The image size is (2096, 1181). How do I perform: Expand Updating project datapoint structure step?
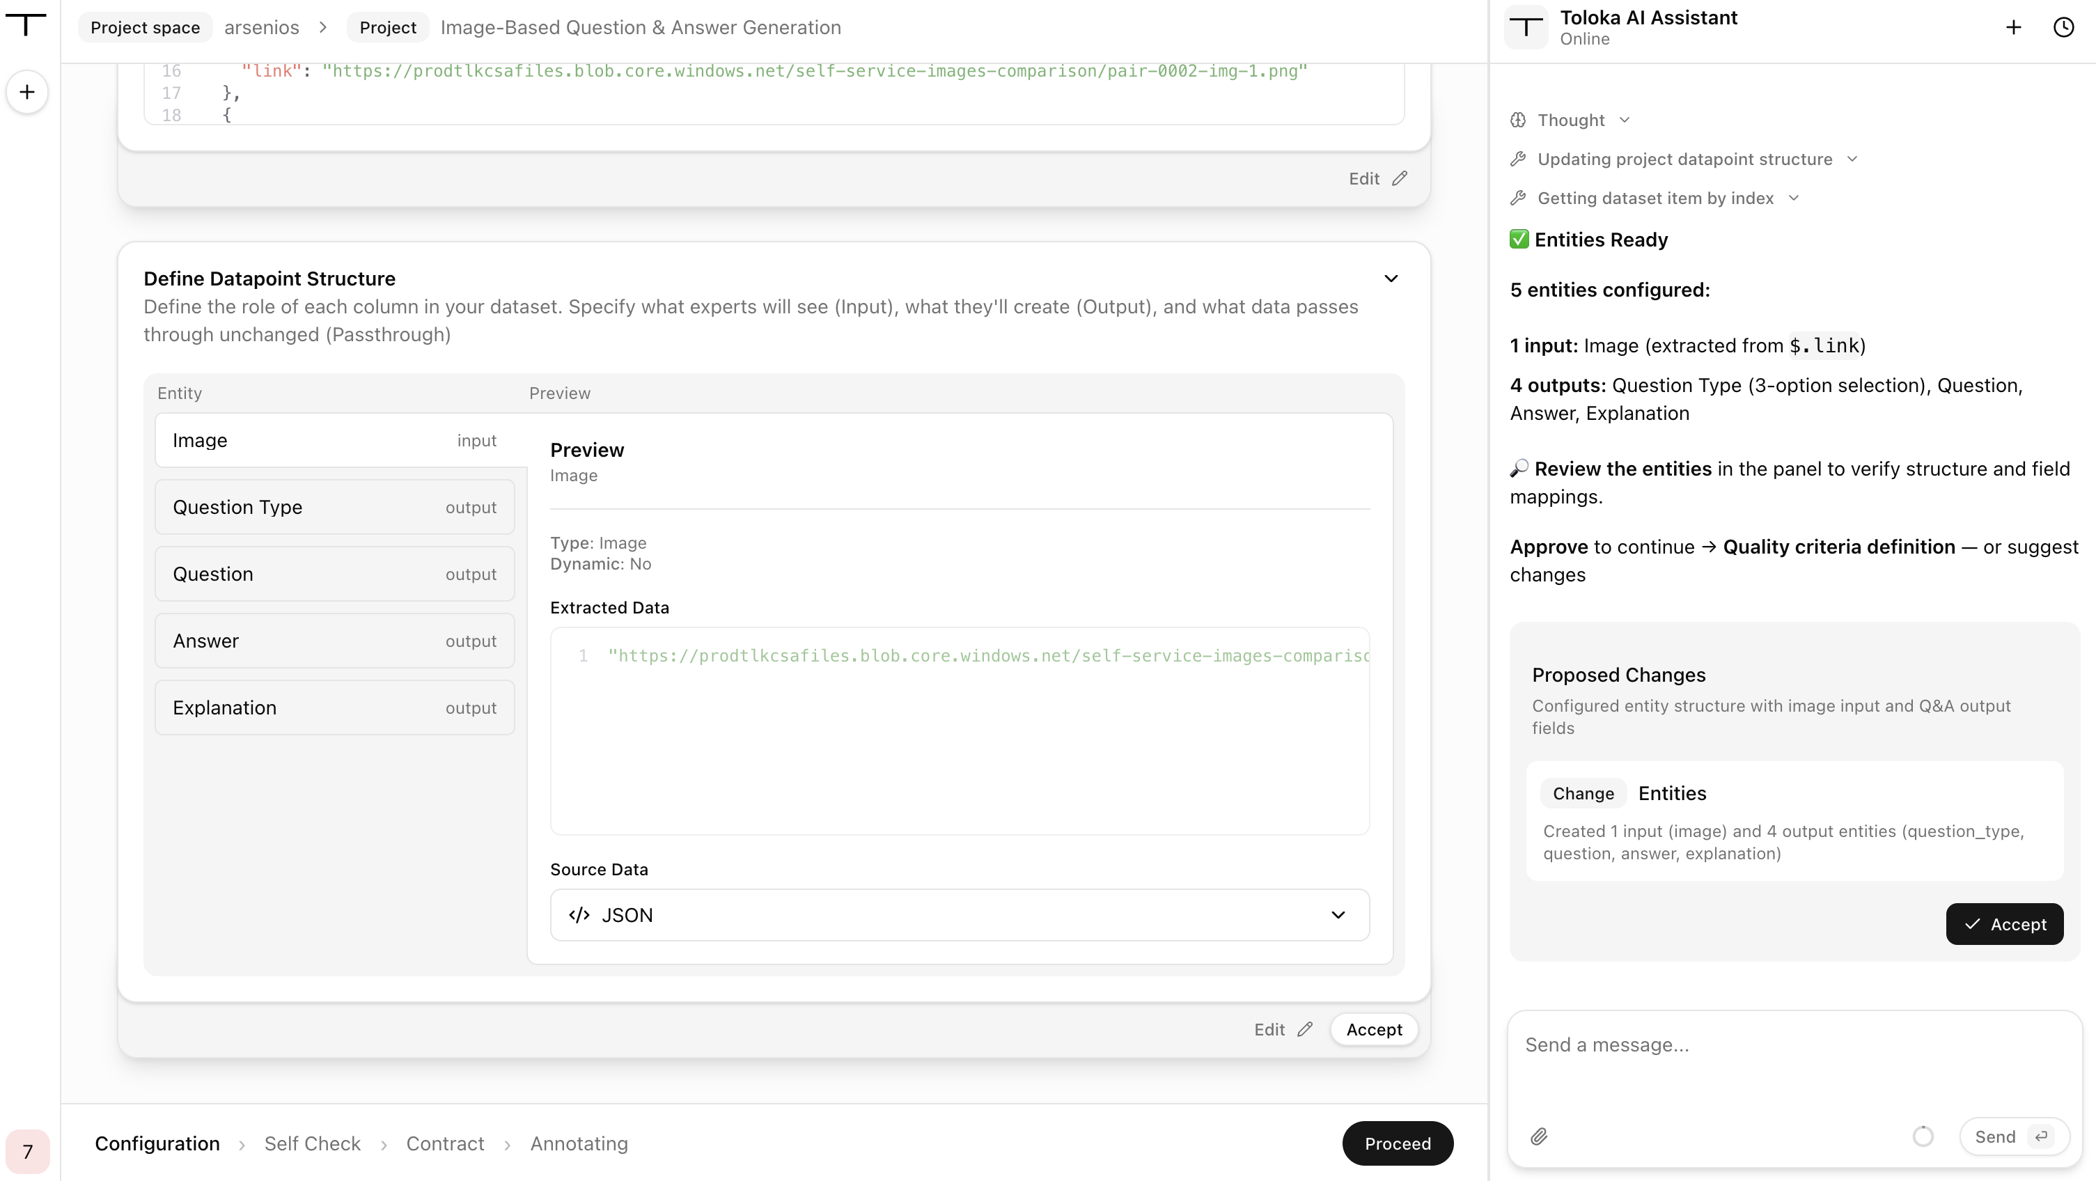(x=1684, y=159)
